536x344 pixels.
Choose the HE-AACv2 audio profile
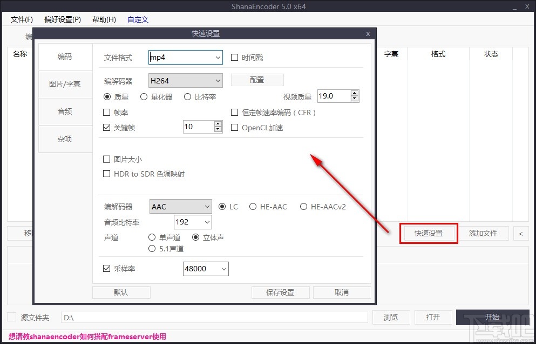point(303,207)
